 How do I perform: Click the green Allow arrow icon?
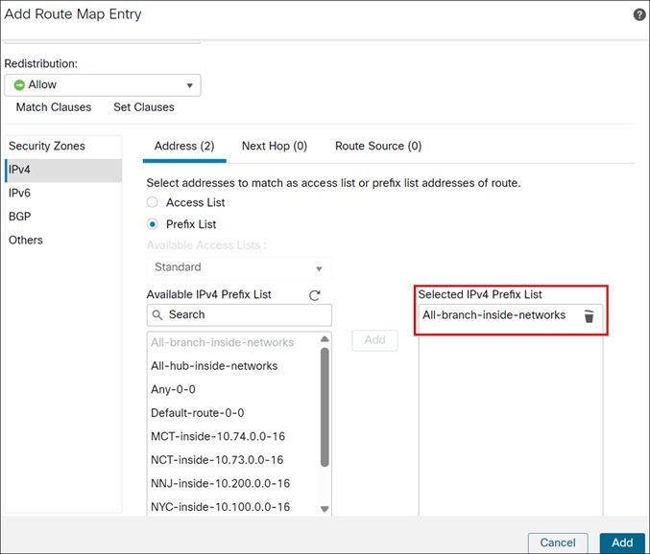19,84
